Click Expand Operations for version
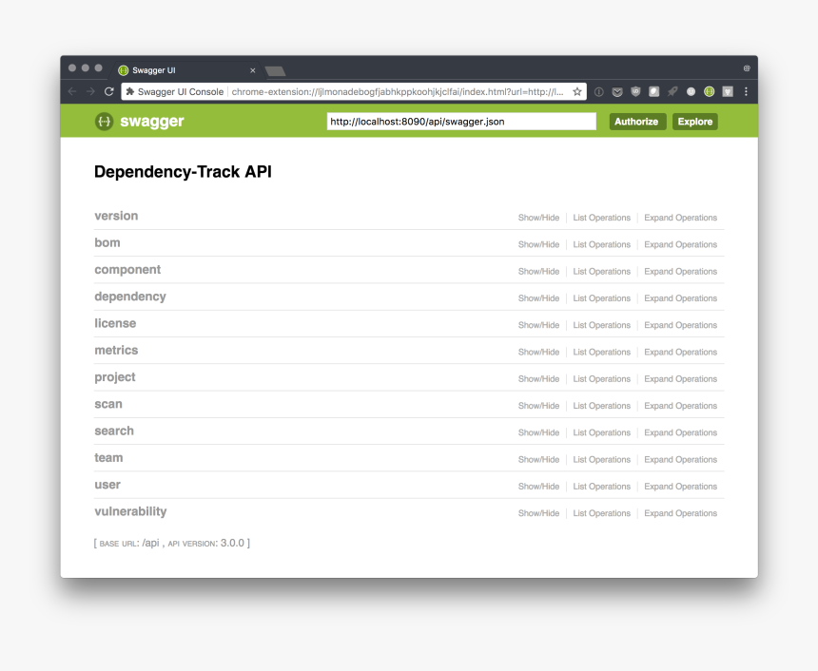This screenshot has height=671, width=818. [x=680, y=218]
